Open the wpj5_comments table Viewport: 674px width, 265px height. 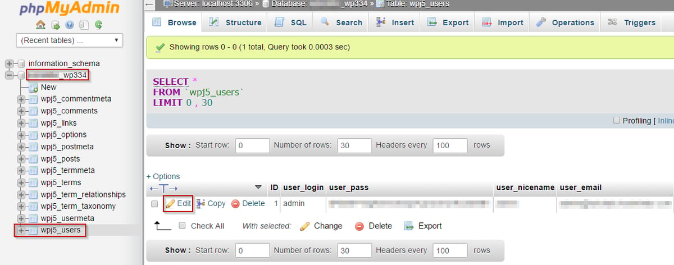coord(69,111)
